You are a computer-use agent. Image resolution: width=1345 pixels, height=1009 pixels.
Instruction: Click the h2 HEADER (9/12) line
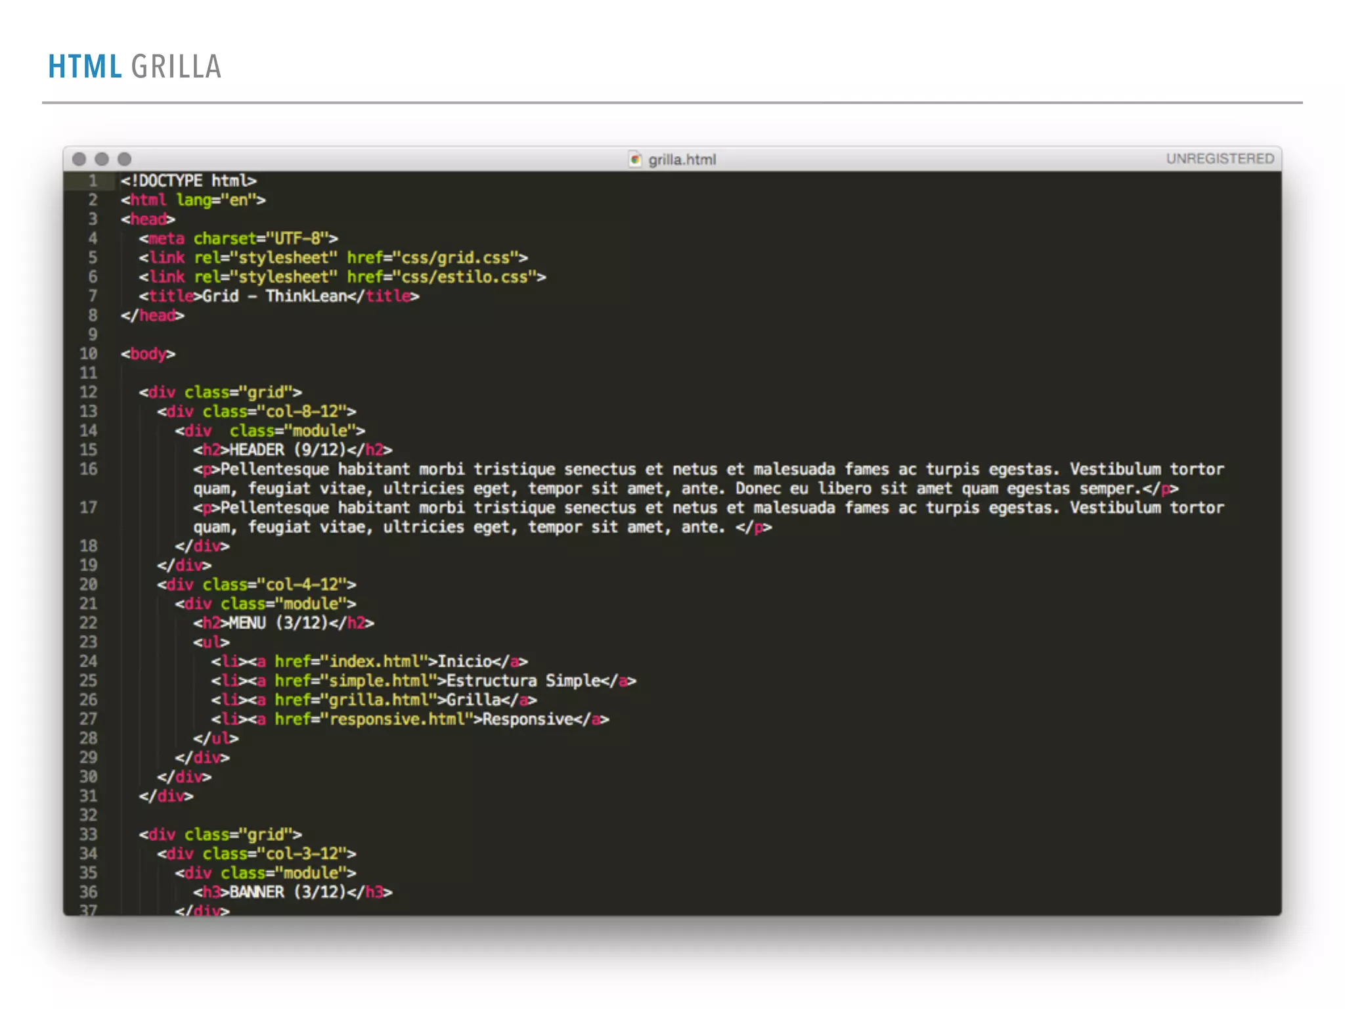292,450
